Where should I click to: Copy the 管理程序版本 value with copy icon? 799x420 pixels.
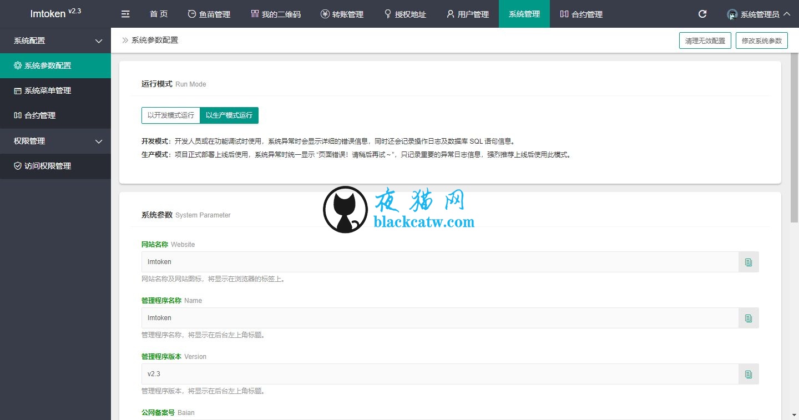pyautogui.click(x=749, y=374)
